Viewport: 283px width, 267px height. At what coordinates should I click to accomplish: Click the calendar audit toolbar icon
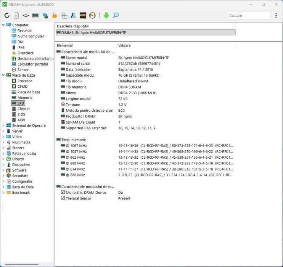[64, 16]
